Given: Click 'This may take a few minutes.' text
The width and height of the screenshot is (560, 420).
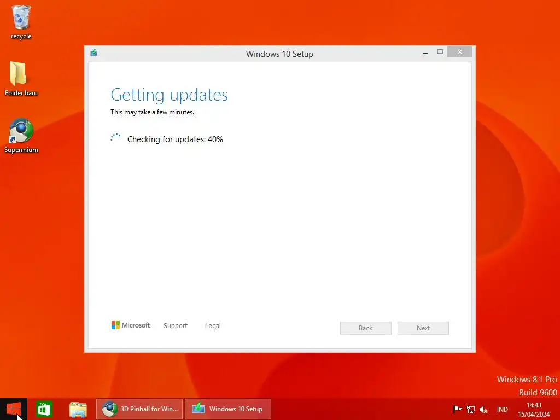Looking at the screenshot, I should point(152,112).
